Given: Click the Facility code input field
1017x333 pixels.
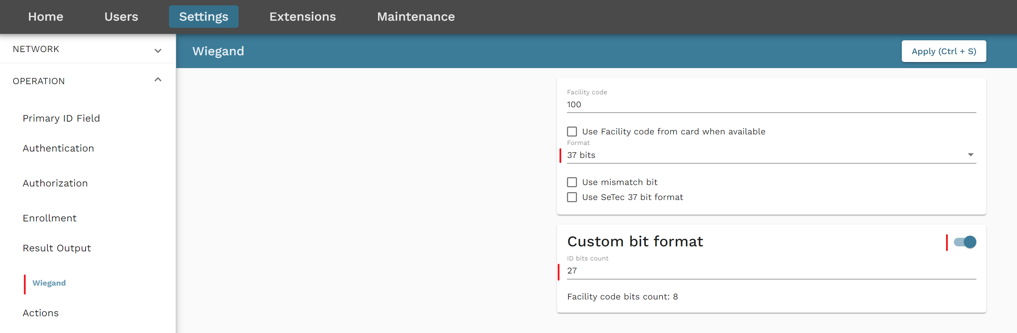Looking at the screenshot, I should click(x=771, y=104).
